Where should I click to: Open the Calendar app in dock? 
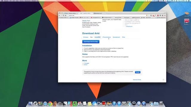[x=80, y=103]
